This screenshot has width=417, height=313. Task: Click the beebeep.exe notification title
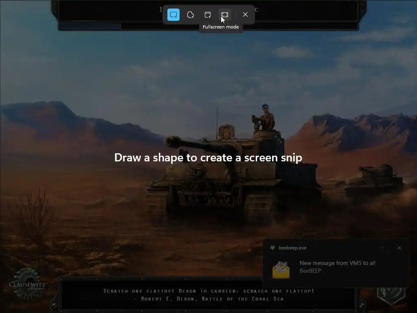coord(292,248)
